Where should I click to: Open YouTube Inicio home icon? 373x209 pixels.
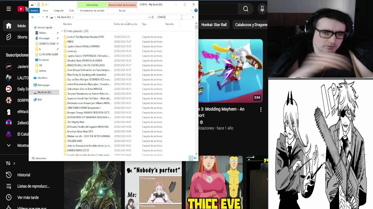pos(9,26)
